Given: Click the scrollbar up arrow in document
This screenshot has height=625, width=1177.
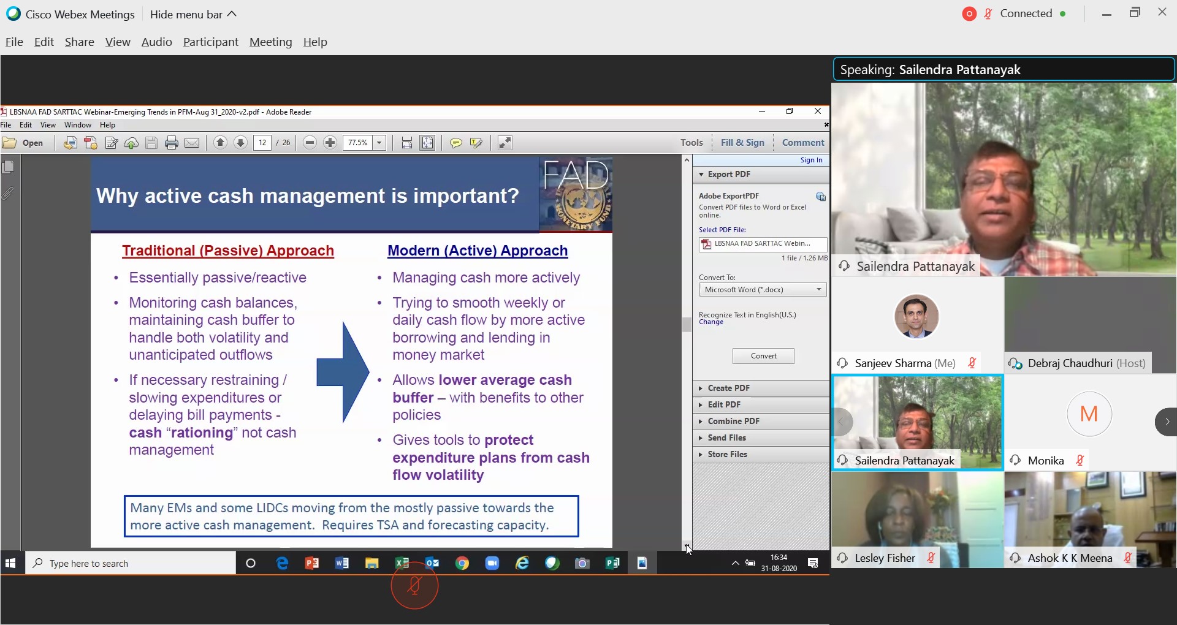Looking at the screenshot, I should pyautogui.click(x=687, y=161).
